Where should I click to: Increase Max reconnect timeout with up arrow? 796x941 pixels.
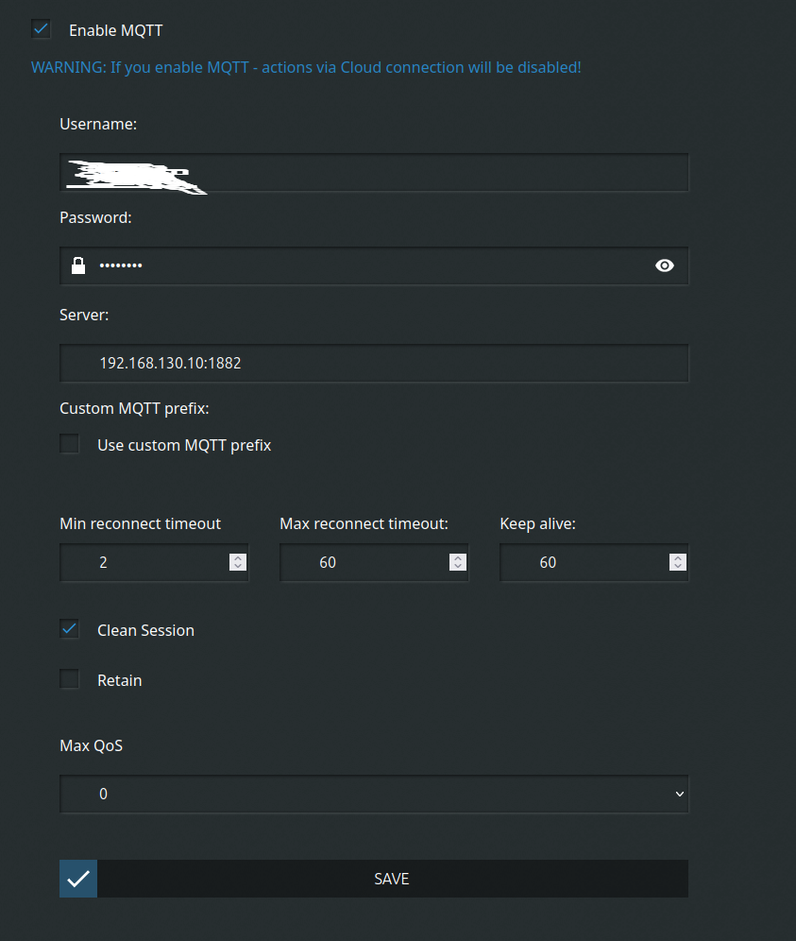point(458,558)
